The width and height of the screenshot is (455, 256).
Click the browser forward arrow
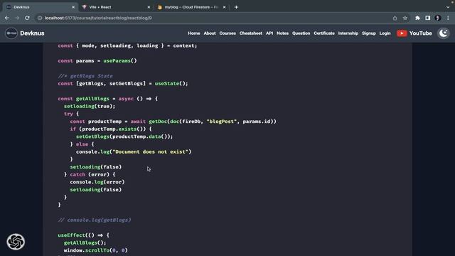tap(17, 18)
